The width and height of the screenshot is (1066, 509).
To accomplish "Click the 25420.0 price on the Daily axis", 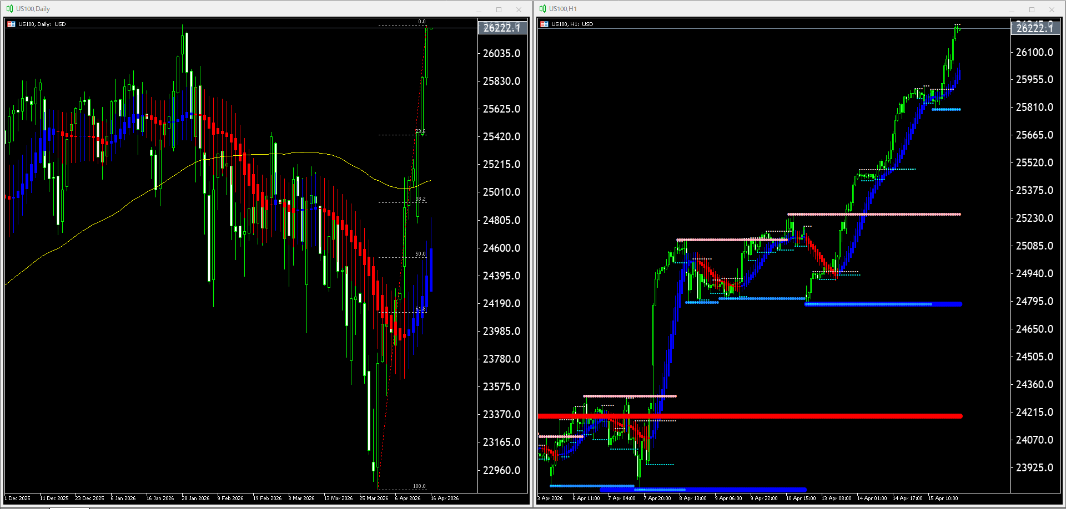I will tap(501, 136).
